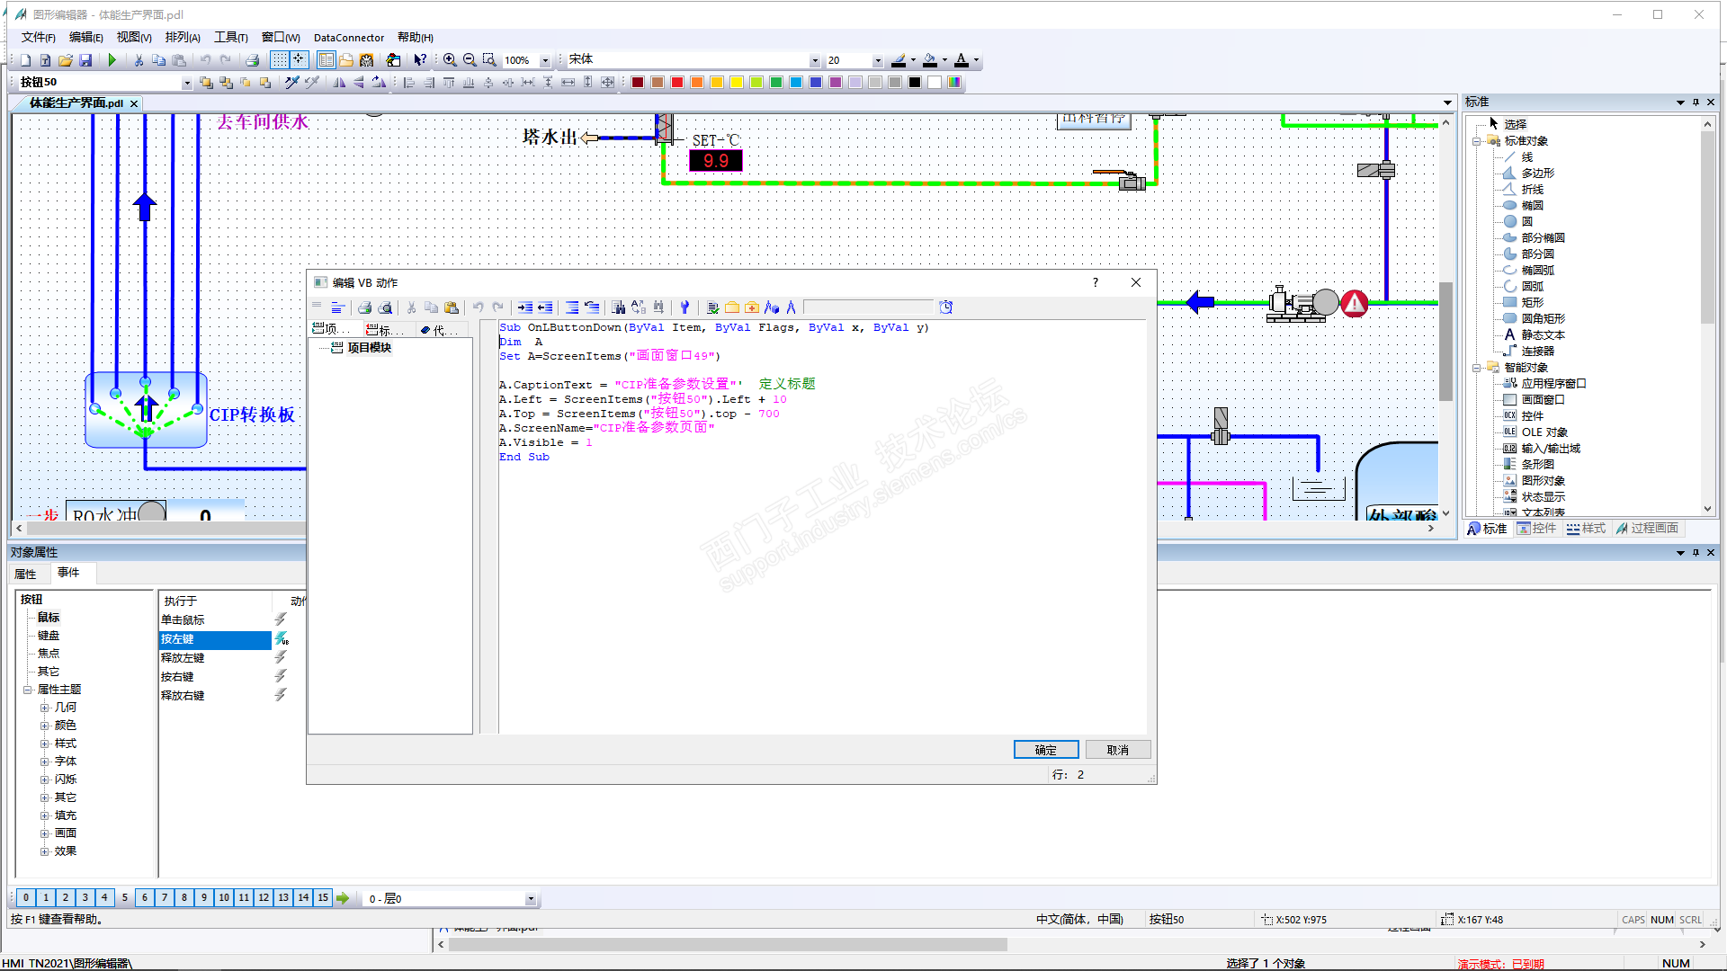Pick the red color swatch in palette
The image size is (1727, 971).
click(677, 83)
